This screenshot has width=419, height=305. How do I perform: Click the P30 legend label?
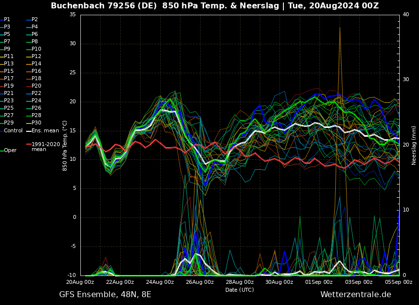[x=34, y=122]
